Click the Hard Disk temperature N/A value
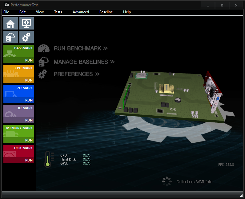This screenshot has width=245, height=199. pos(86,159)
